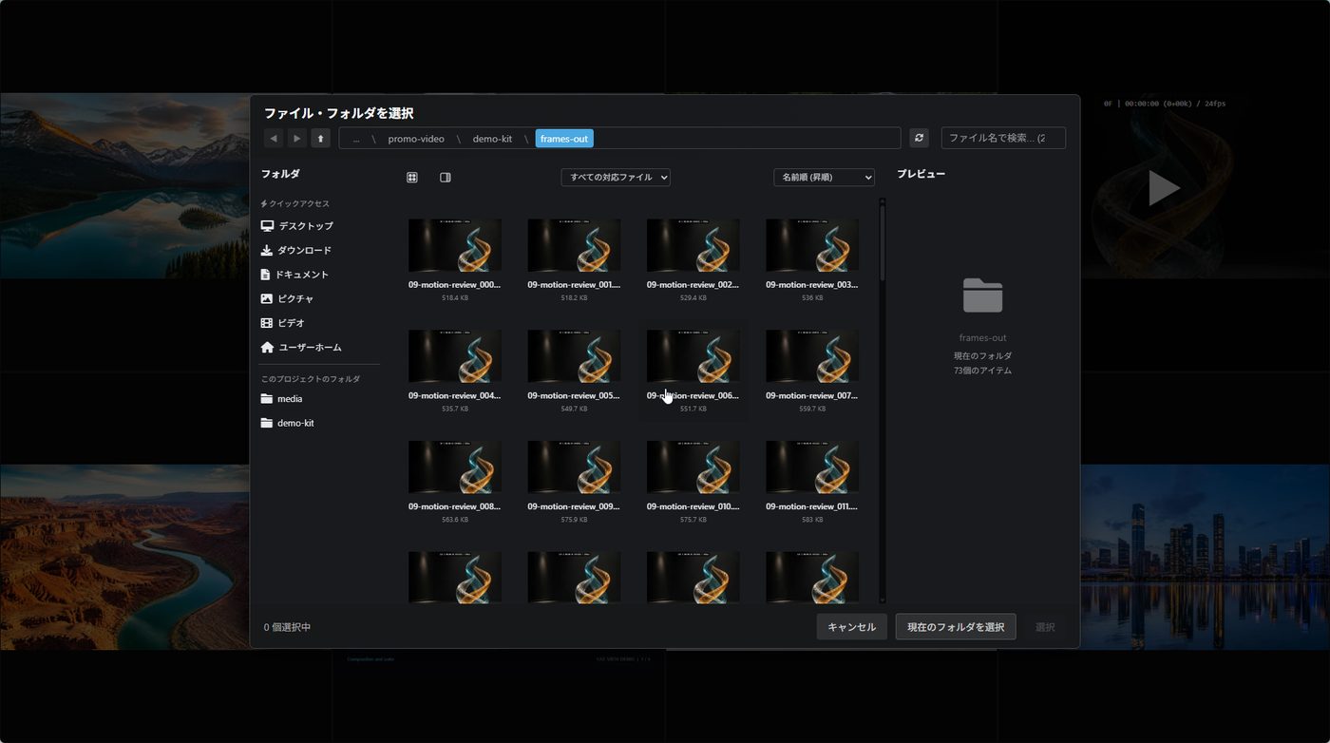1330x743 pixels.
Task: Refresh the folder listing
Action: pos(919,139)
